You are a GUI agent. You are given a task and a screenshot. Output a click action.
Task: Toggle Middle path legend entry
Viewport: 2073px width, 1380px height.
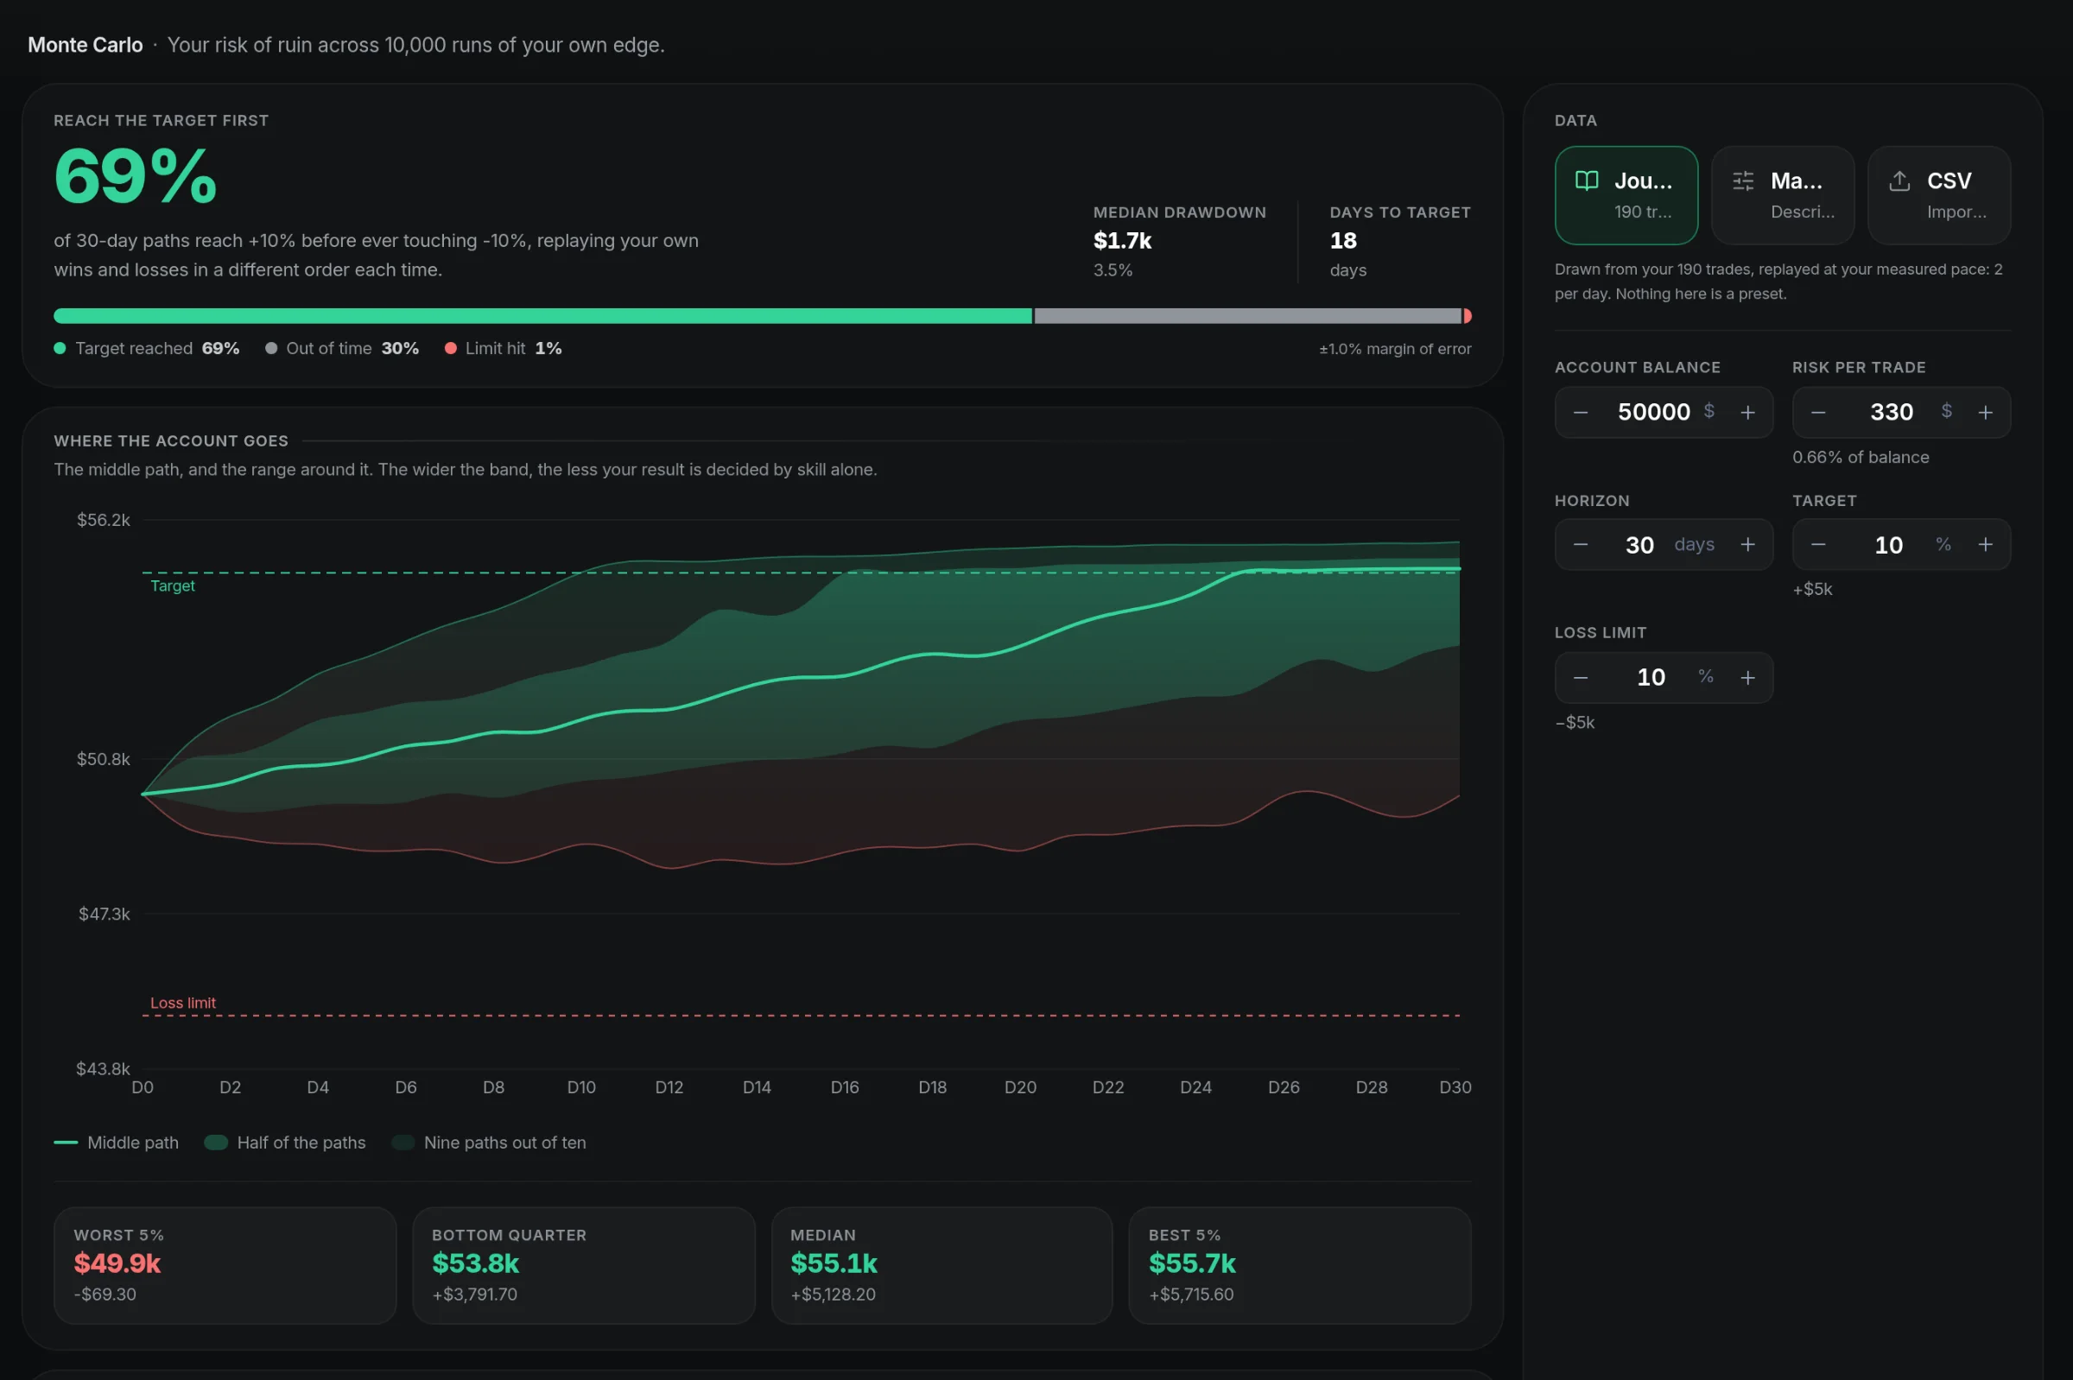click(117, 1143)
